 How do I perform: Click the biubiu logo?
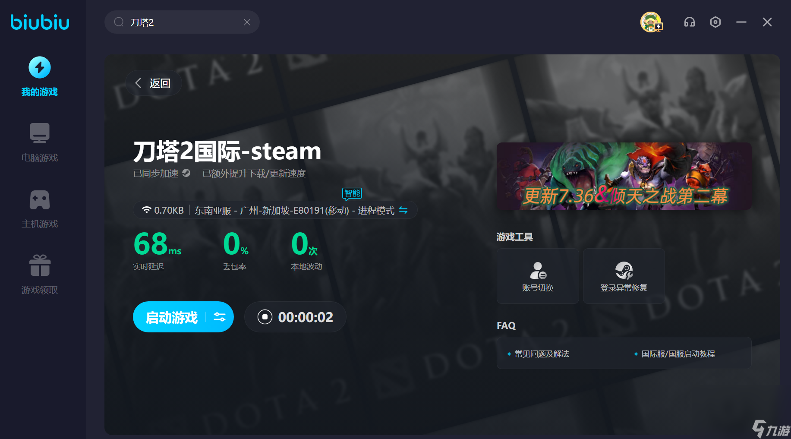pyautogui.click(x=40, y=22)
